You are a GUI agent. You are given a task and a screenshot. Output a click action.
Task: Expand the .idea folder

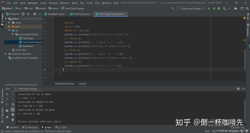click(9, 23)
